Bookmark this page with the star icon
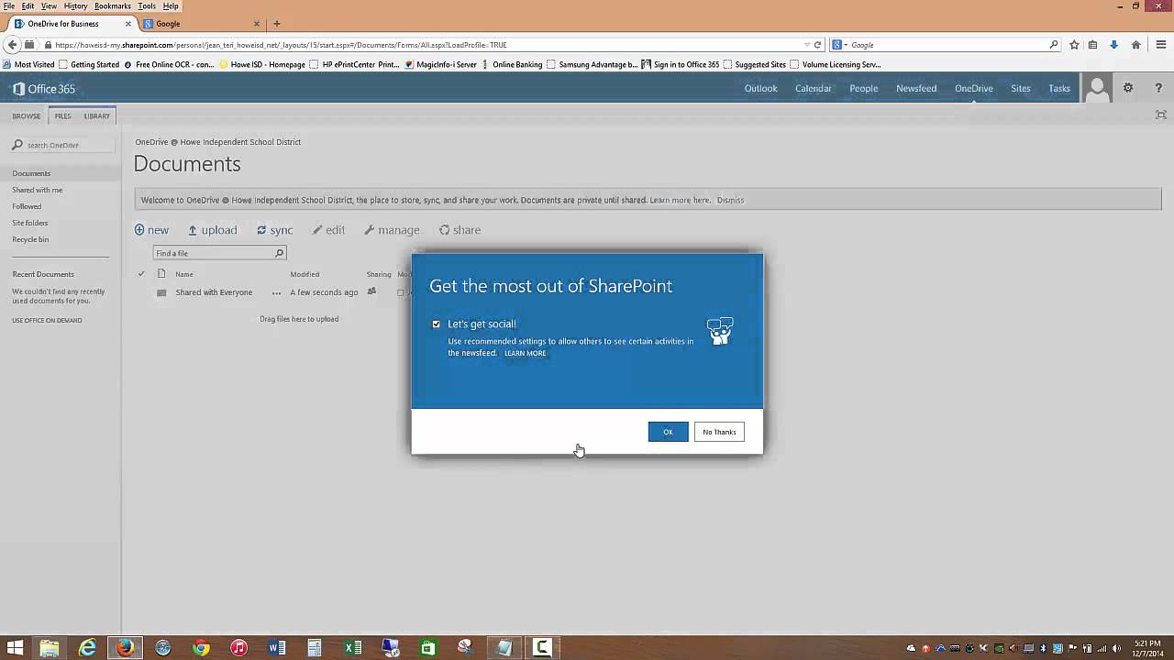Screen dimensions: 1174x660 (x=1074, y=45)
